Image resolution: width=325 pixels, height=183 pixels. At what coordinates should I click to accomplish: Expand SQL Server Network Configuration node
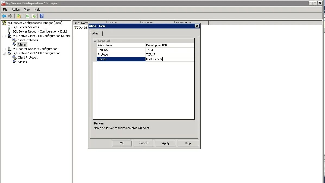[x=4, y=49]
